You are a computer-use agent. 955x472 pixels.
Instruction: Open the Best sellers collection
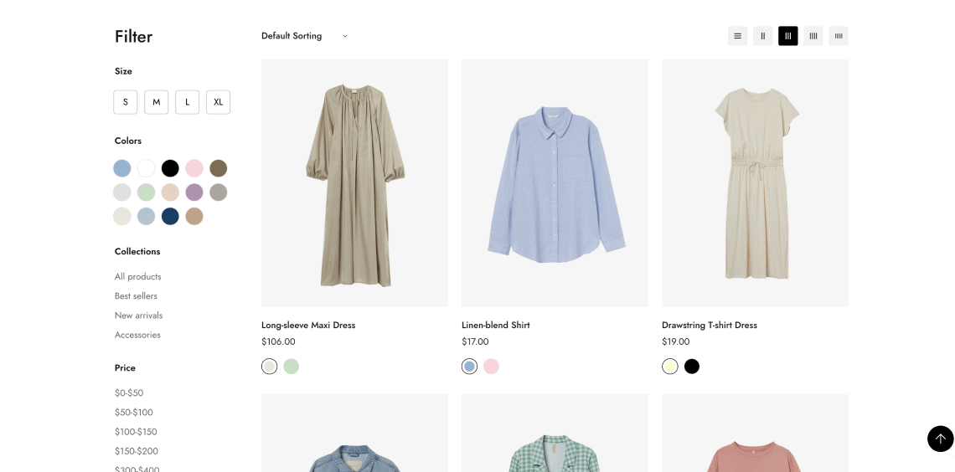coord(136,296)
